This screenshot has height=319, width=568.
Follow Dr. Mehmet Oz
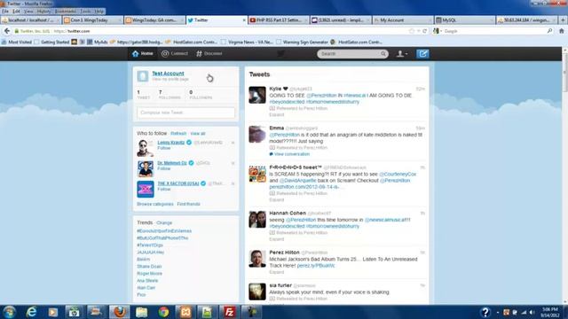(x=164, y=169)
